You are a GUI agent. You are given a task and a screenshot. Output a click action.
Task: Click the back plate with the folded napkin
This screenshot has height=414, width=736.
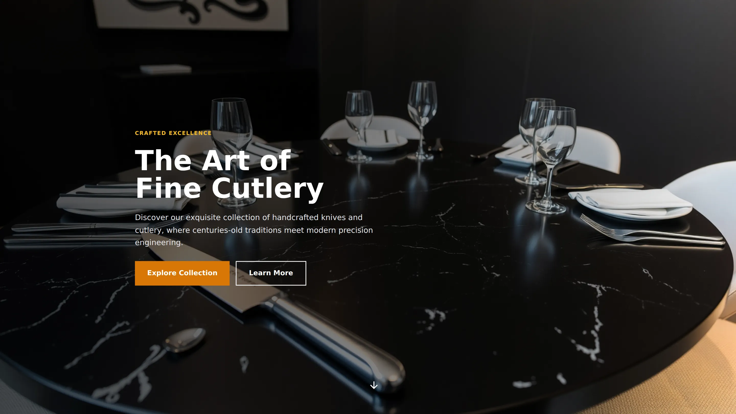pyautogui.click(x=377, y=140)
